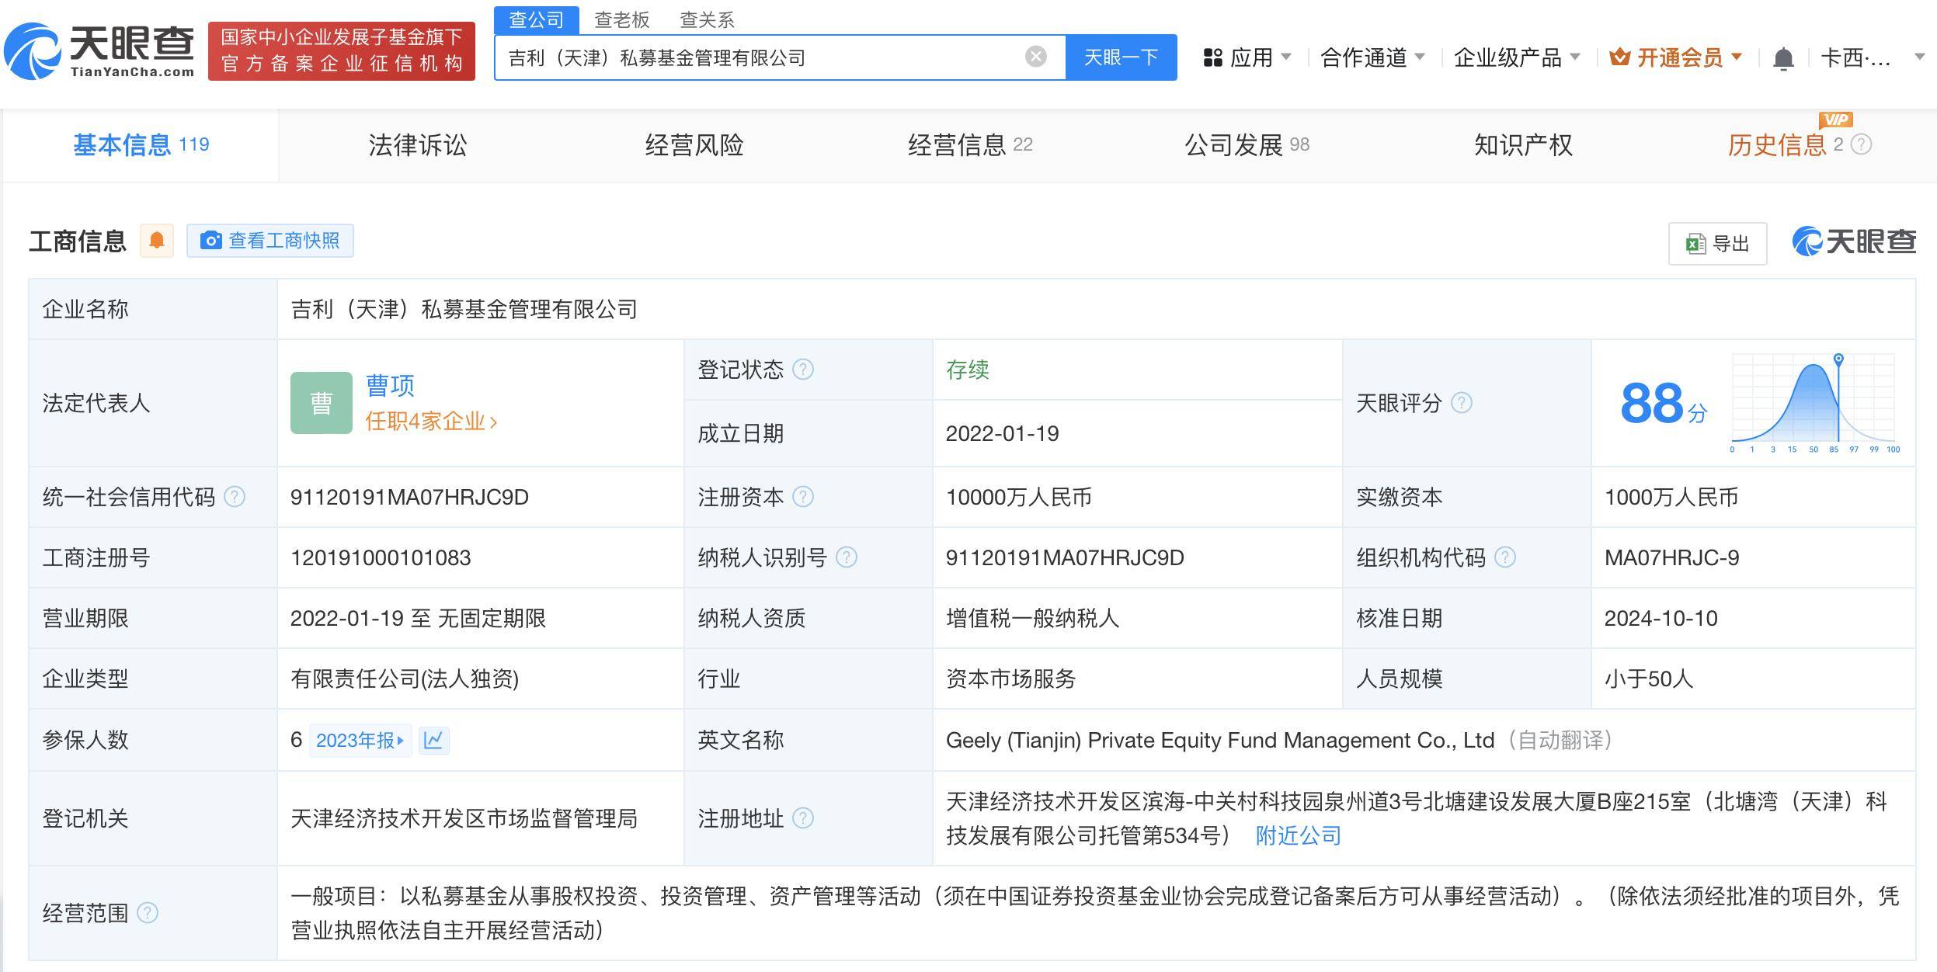Screen dimensions: 1937x972
Task: Select credit code 91120191MA07HRJC9D in 统一社会信用代码 row
Action: click(409, 497)
